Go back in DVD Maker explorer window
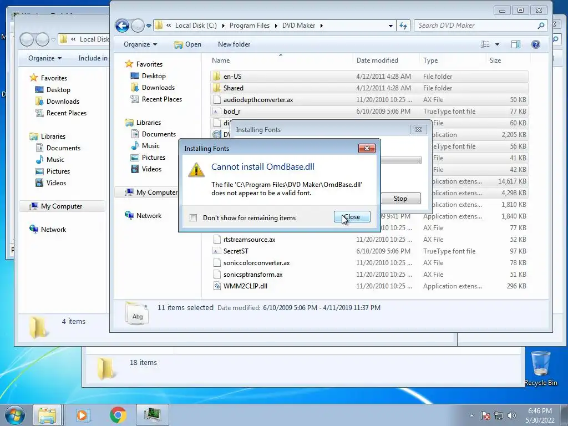This screenshot has height=426, width=568. tap(122, 26)
